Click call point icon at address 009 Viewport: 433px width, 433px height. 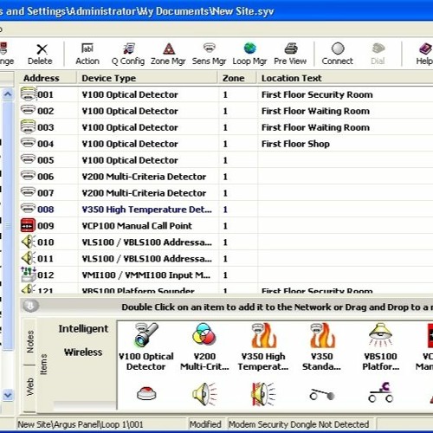click(x=28, y=225)
